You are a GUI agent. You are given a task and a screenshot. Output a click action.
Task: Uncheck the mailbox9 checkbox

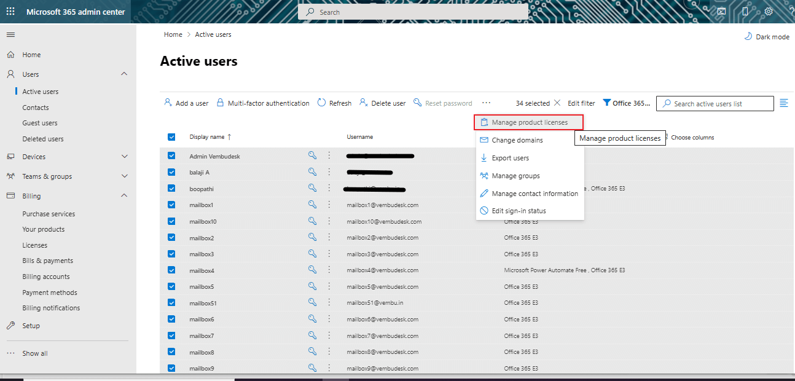171,368
